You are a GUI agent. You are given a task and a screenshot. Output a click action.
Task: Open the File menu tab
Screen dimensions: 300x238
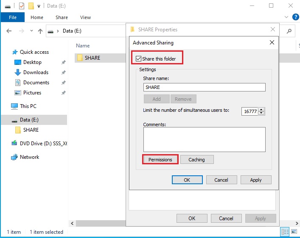[12, 17]
